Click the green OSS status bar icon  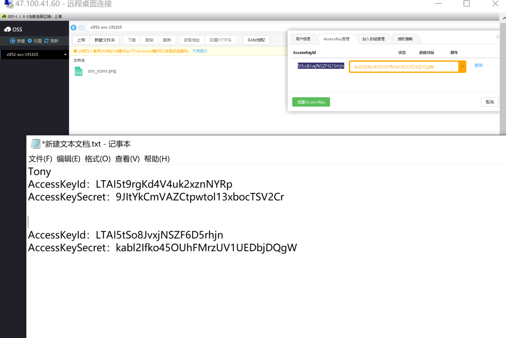(4, 16)
